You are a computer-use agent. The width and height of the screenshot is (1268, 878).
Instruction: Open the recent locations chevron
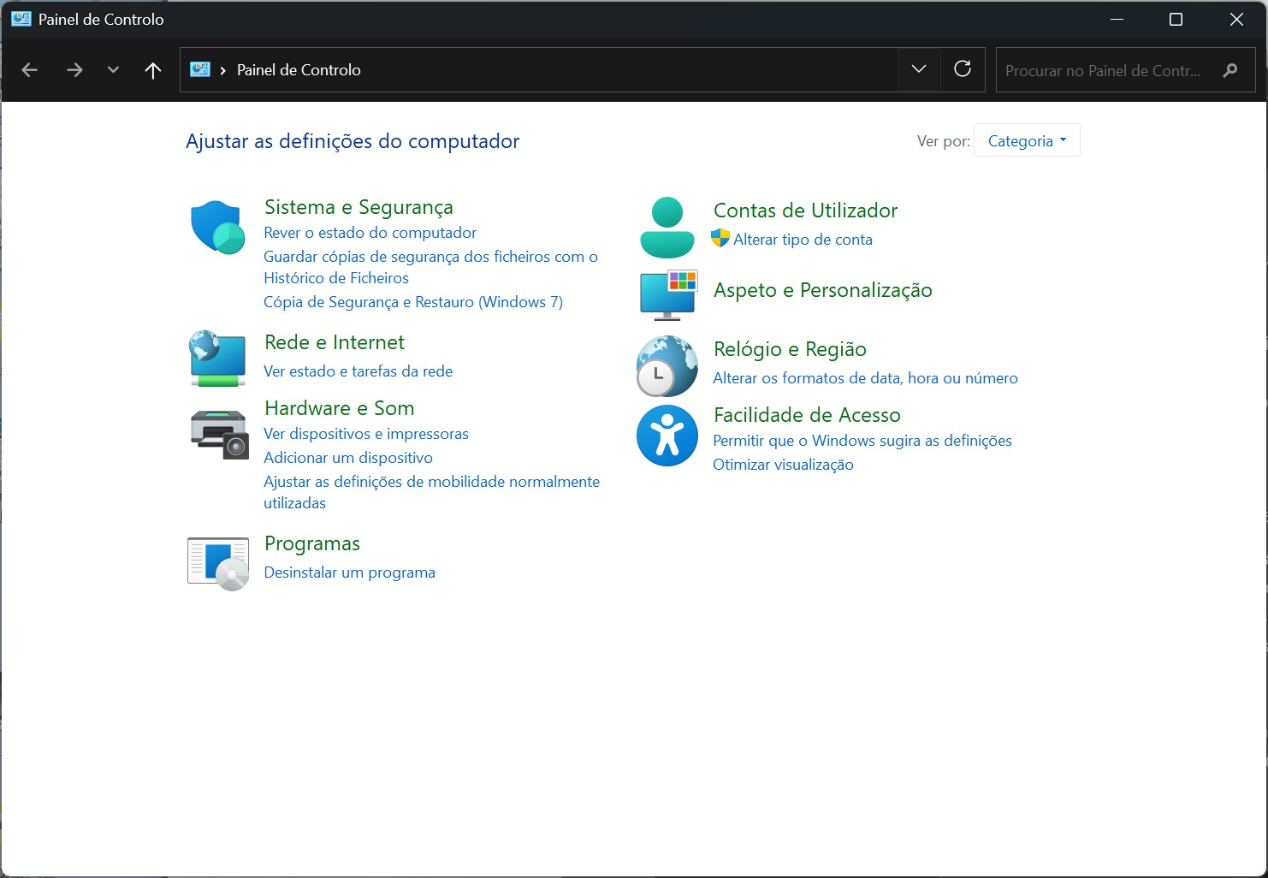pyautogui.click(x=113, y=70)
